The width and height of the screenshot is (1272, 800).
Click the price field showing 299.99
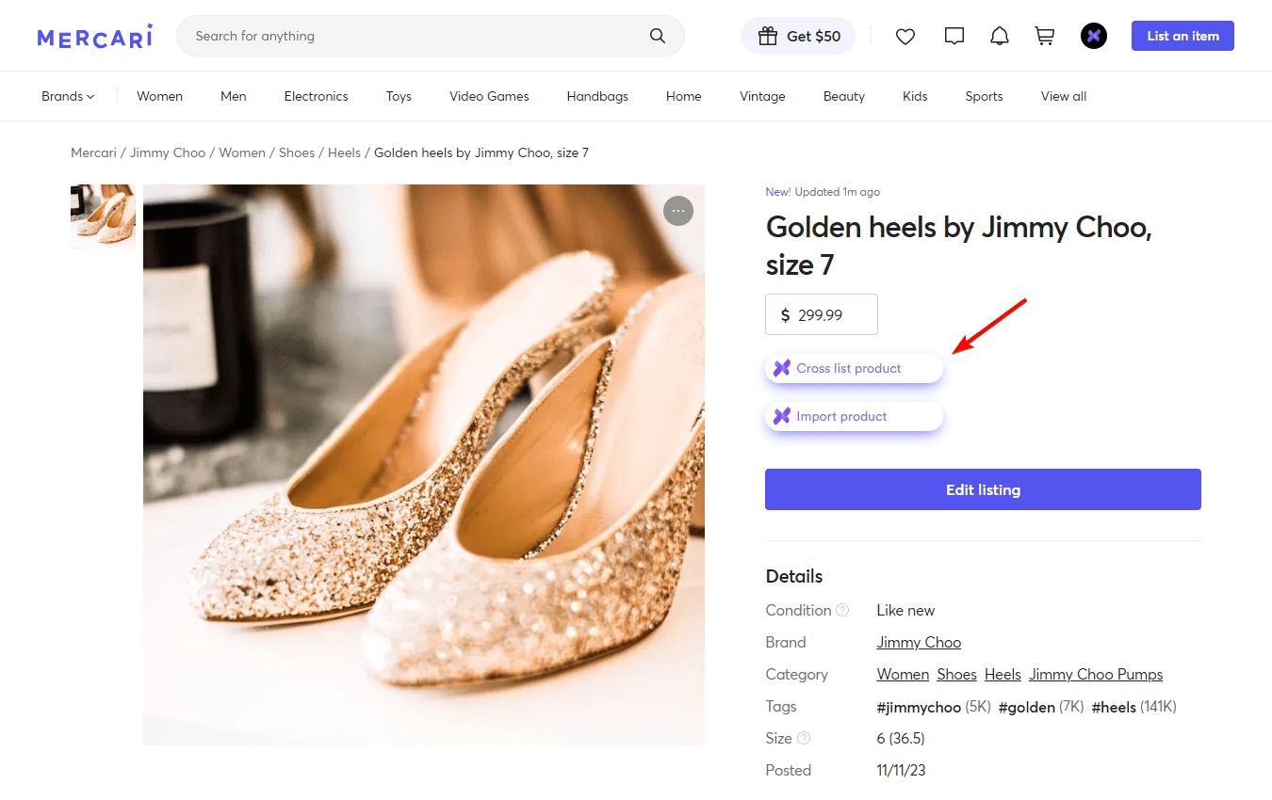[822, 314]
